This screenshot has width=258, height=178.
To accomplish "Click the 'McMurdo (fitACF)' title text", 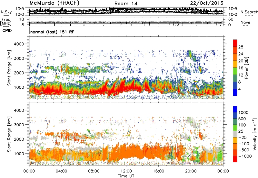I will 54,3.
